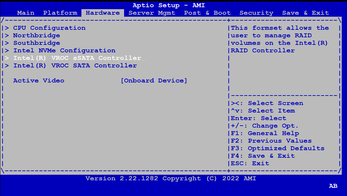
Task: Click the 'Select Screen' key hint
Action: coord(267,103)
